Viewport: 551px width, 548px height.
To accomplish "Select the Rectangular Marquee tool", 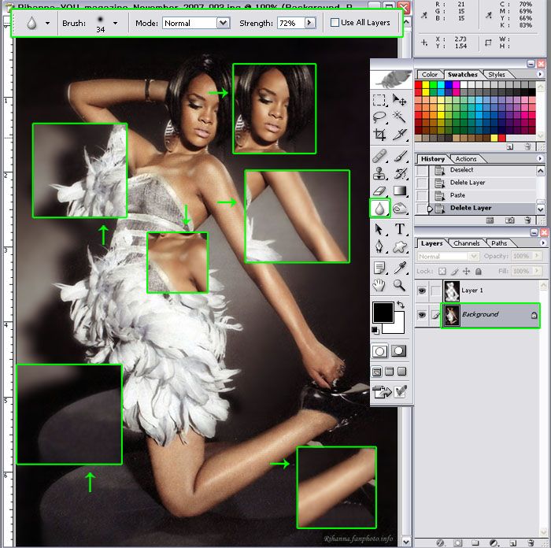I will pyautogui.click(x=379, y=100).
